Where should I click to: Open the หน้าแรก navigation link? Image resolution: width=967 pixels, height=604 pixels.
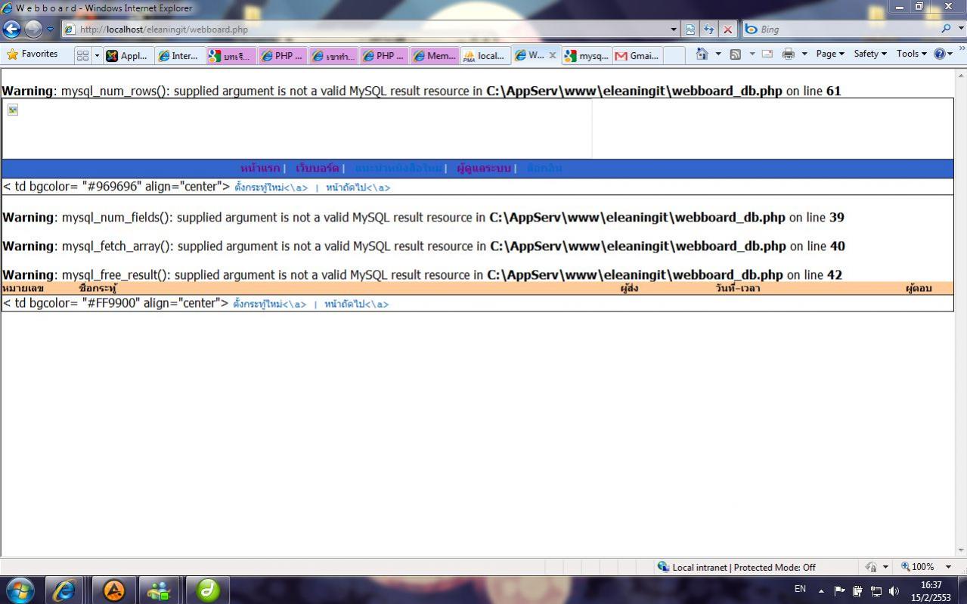click(259, 168)
